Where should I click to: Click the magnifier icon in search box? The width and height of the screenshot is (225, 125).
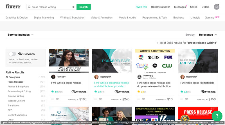point(29,7)
